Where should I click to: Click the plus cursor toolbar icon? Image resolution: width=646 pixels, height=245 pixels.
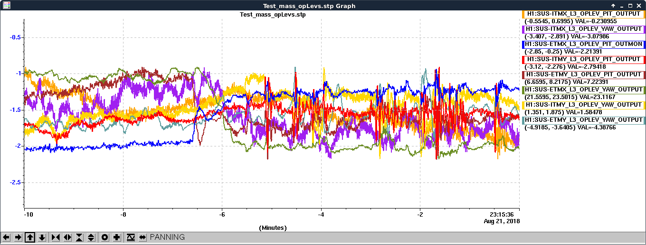click(x=117, y=237)
